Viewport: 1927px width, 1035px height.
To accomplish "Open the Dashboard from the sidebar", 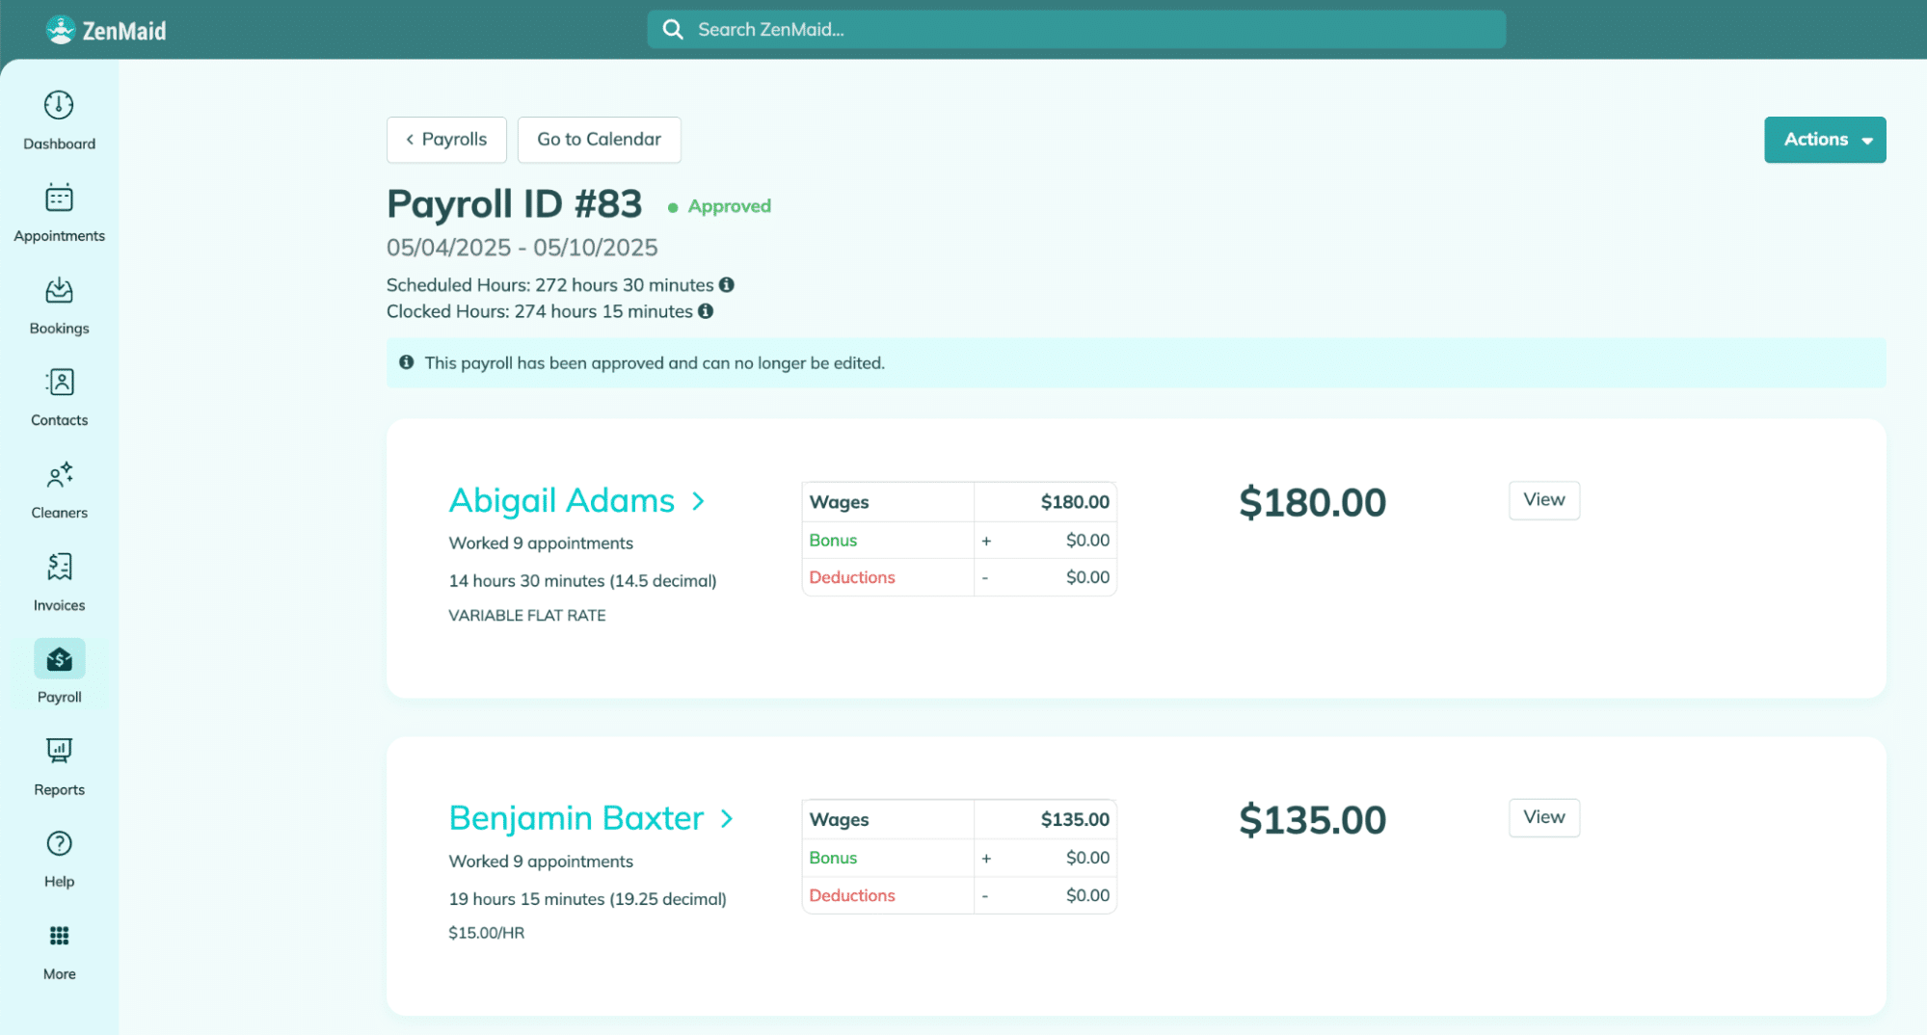I will tap(59, 106).
